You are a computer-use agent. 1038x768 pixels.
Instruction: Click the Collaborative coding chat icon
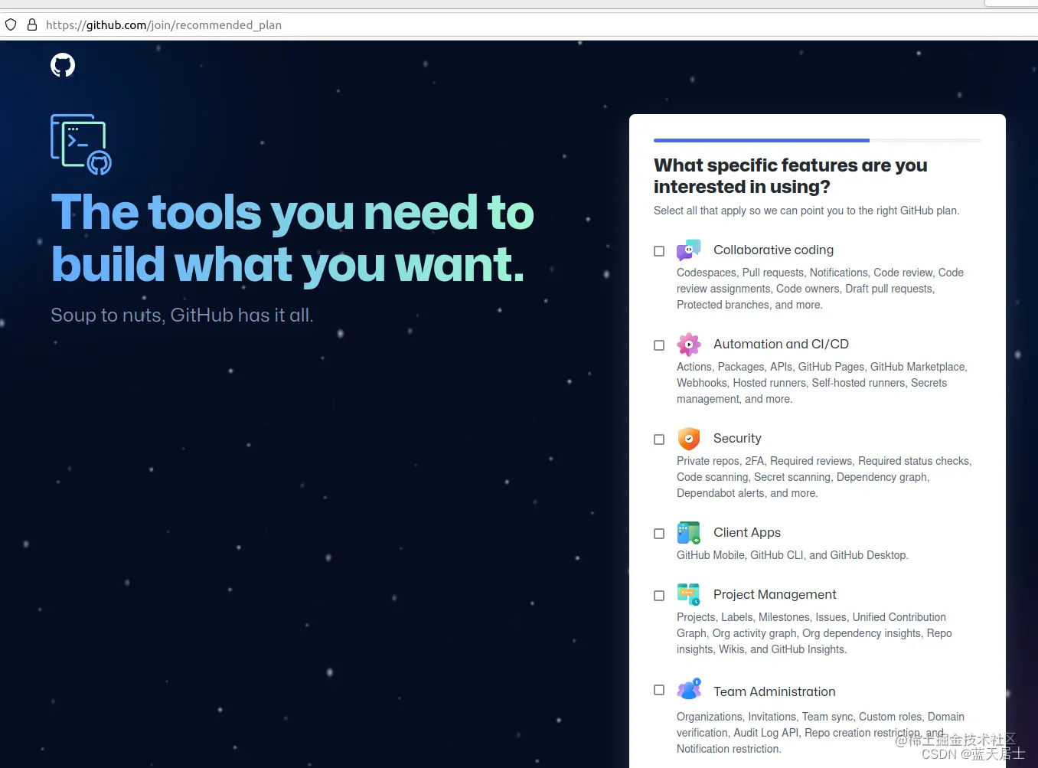pyautogui.click(x=689, y=250)
